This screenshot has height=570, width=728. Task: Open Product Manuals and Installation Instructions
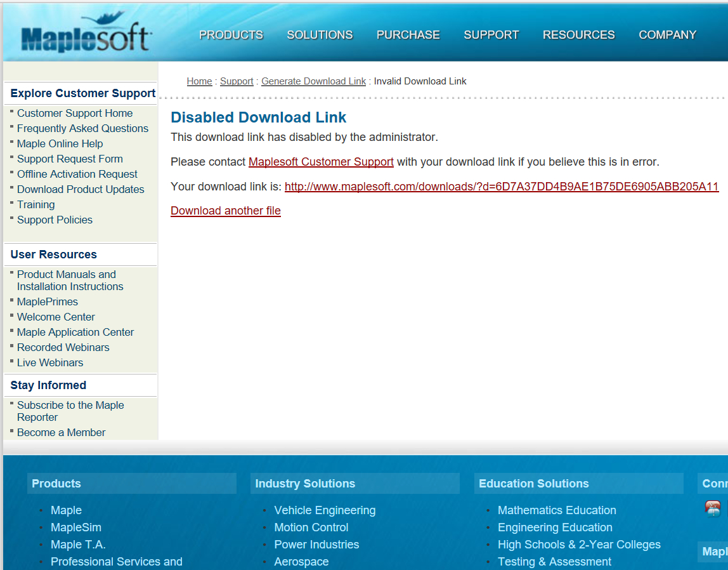[x=70, y=281]
